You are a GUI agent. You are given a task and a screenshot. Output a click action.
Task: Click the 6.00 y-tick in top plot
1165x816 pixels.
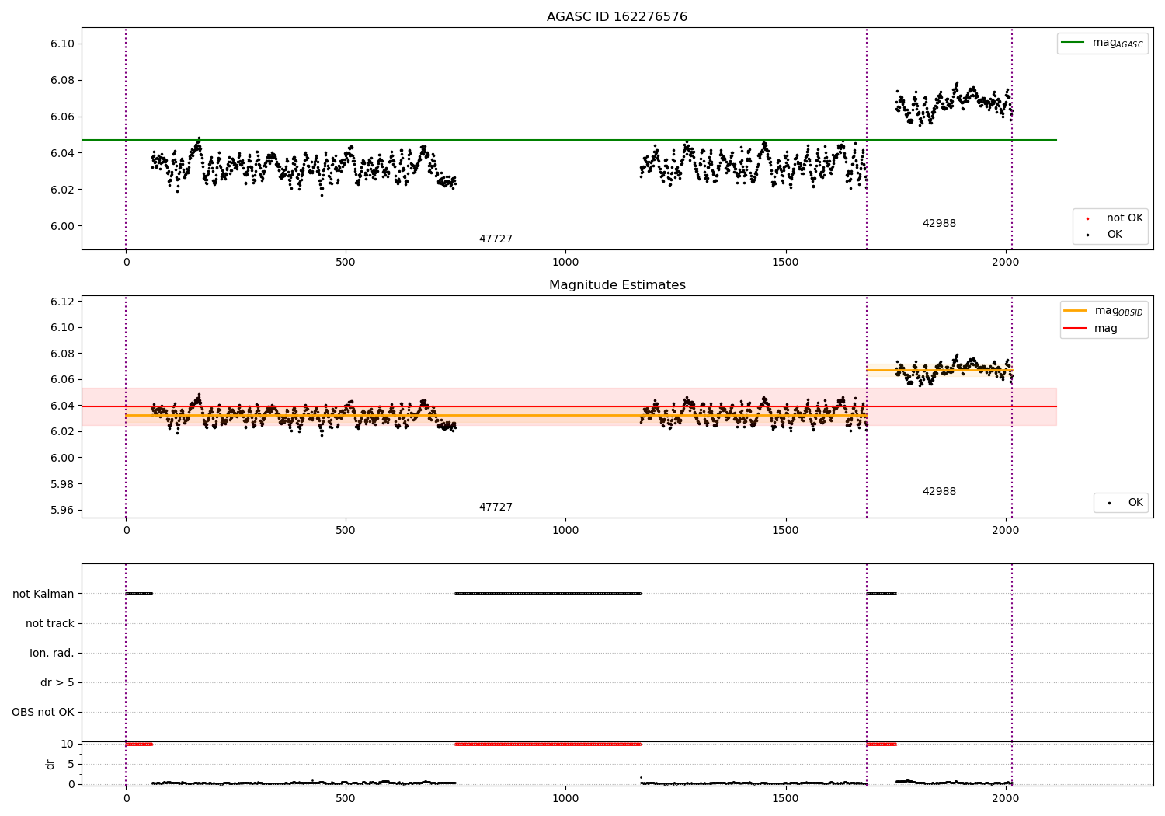(x=61, y=226)
